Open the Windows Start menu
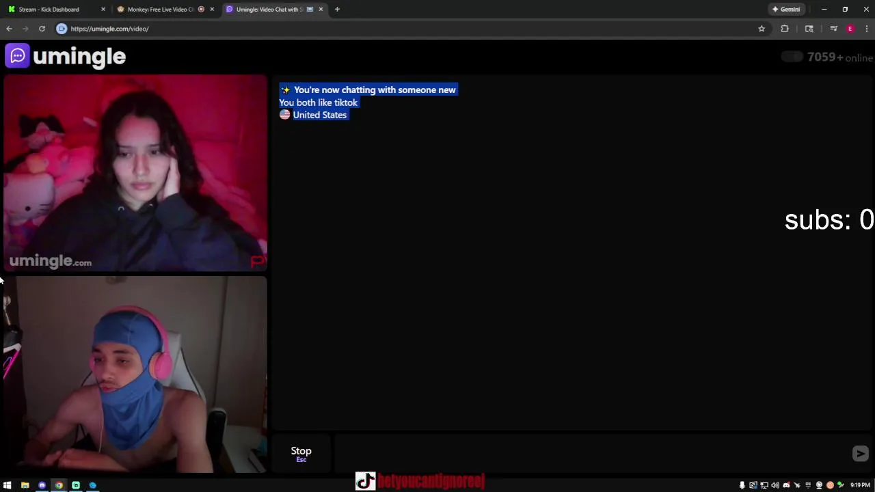Image resolution: width=875 pixels, height=492 pixels. (8, 485)
